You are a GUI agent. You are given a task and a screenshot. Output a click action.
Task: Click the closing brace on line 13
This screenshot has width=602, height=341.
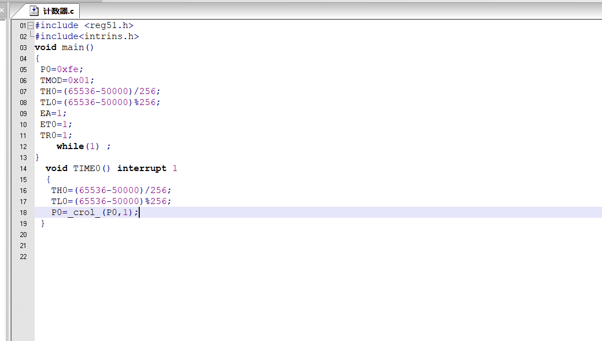[x=37, y=158]
